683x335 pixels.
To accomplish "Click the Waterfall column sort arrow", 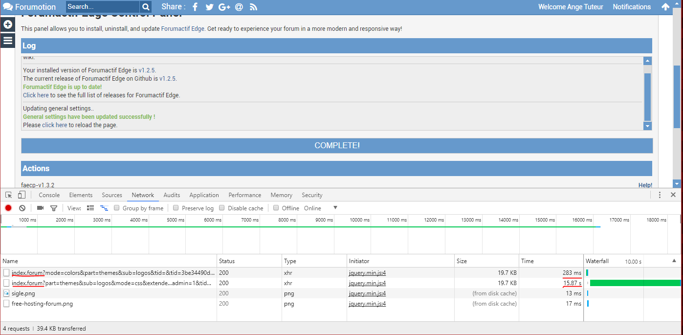I will [x=674, y=261].
